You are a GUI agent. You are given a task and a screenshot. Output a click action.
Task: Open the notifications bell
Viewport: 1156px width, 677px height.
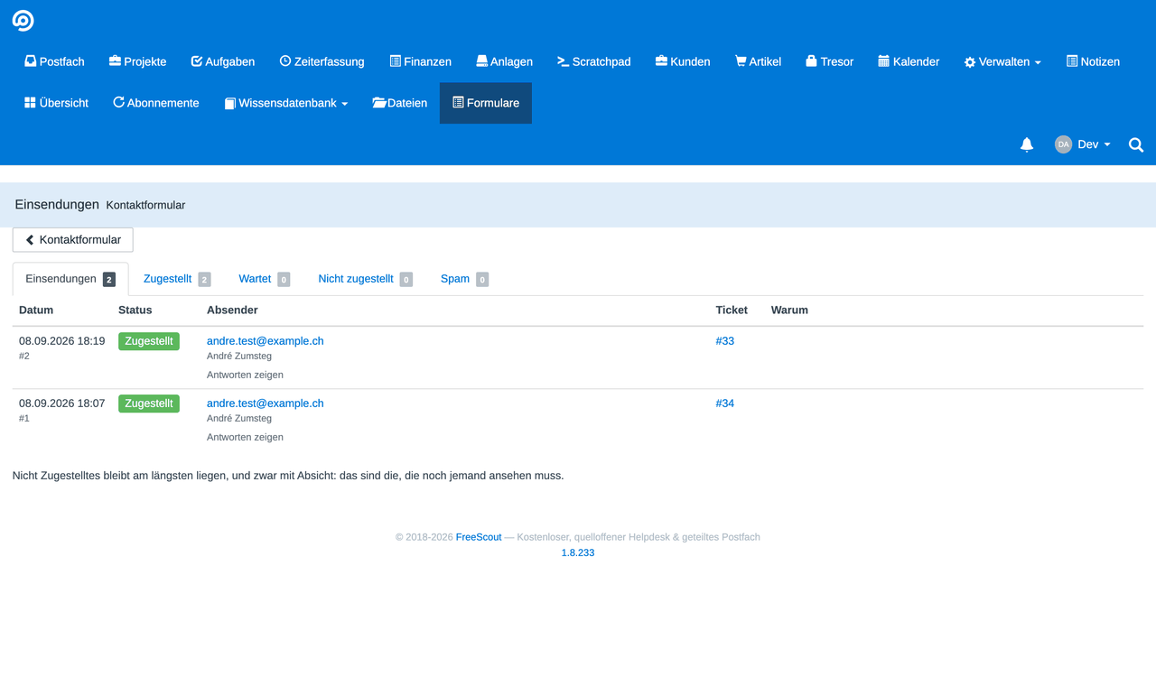click(1027, 144)
